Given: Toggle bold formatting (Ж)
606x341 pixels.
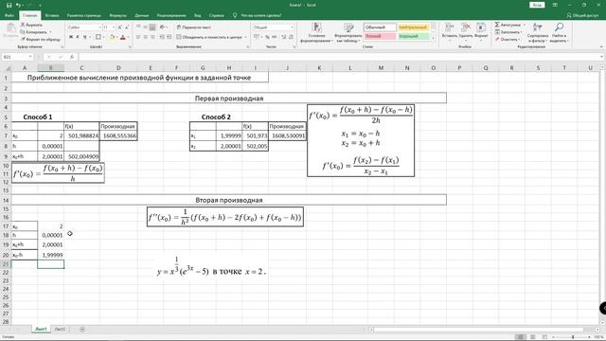Looking at the screenshot, I should point(71,37).
